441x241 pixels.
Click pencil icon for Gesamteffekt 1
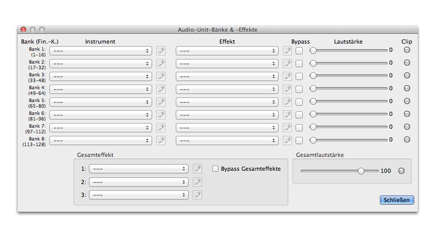(197, 169)
